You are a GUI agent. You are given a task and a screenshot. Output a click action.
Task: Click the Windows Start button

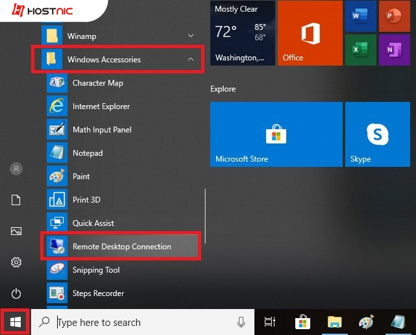tap(15, 322)
